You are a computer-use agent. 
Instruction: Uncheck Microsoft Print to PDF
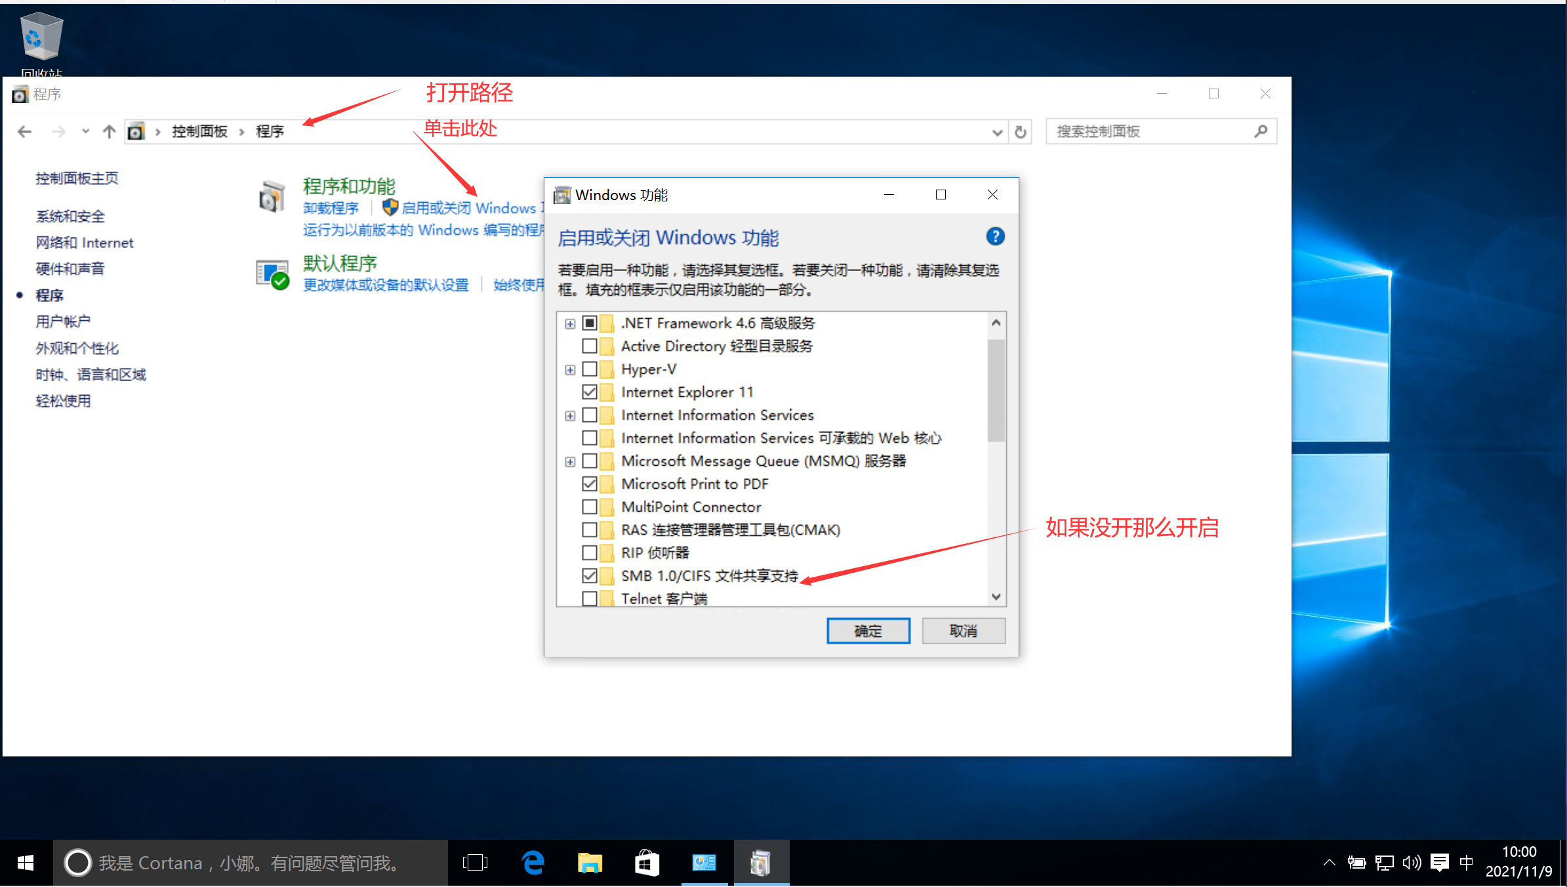click(590, 484)
